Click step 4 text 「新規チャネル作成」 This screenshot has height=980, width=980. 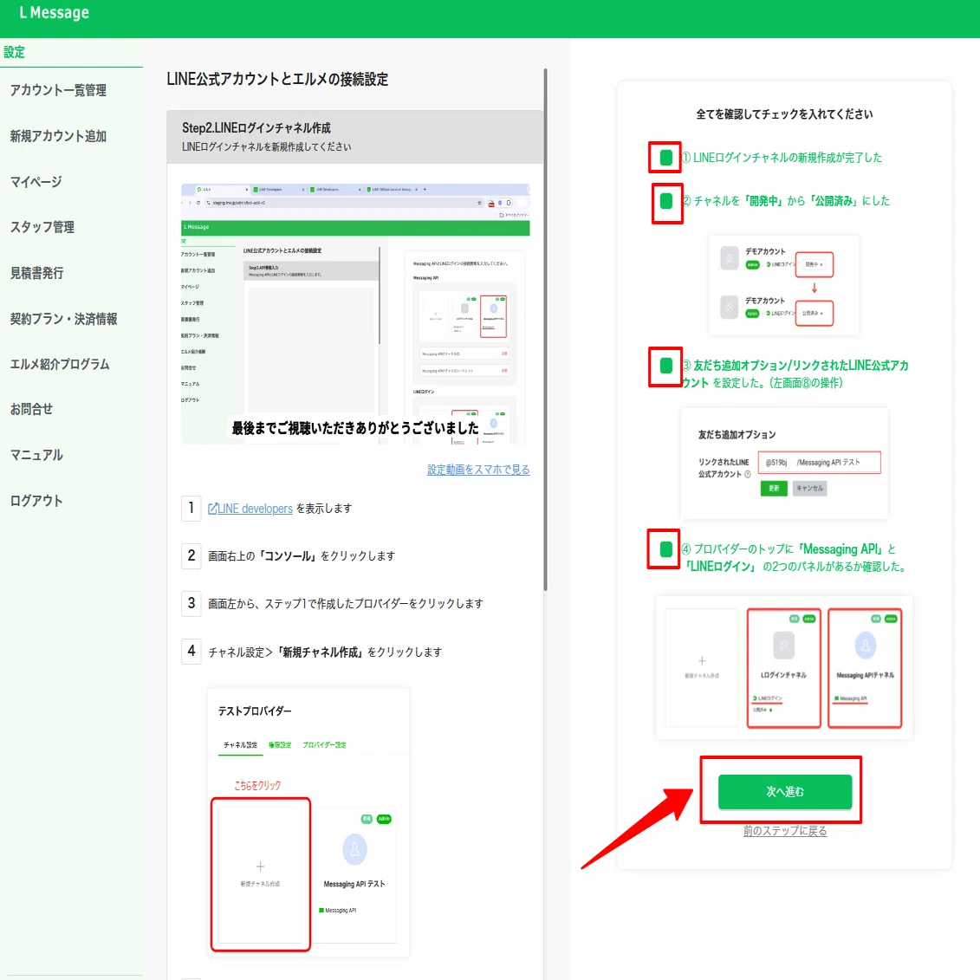(325, 652)
